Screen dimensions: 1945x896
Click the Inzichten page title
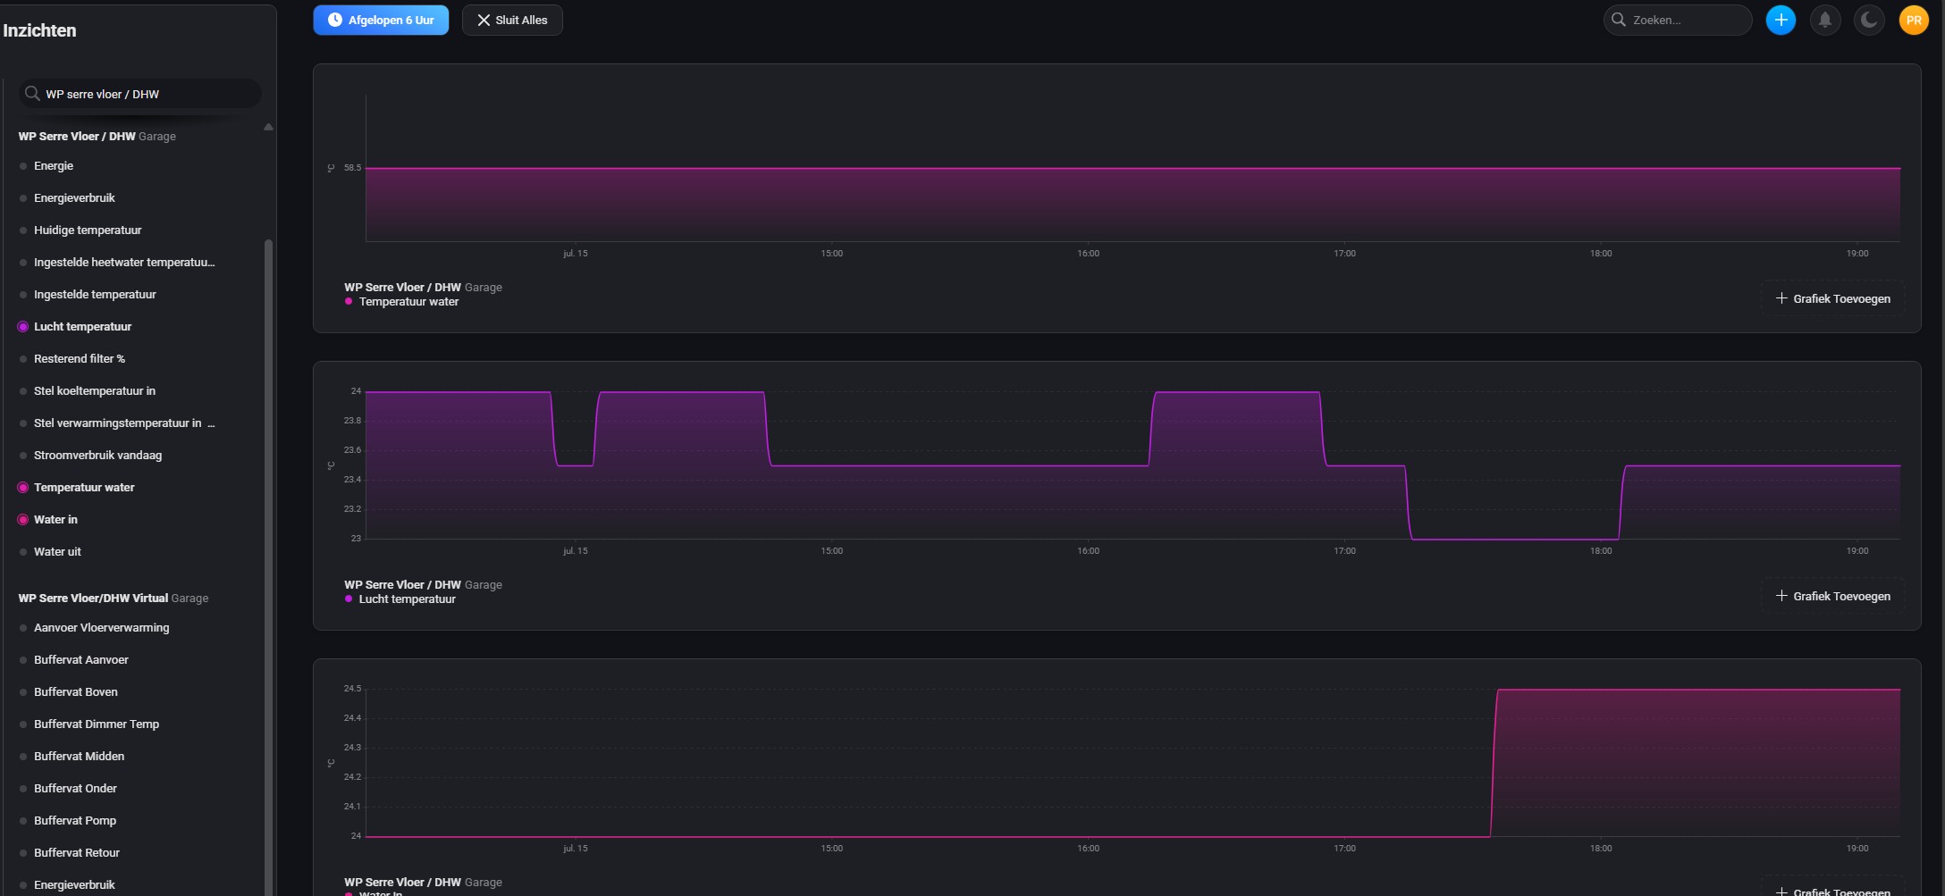[39, 30]
